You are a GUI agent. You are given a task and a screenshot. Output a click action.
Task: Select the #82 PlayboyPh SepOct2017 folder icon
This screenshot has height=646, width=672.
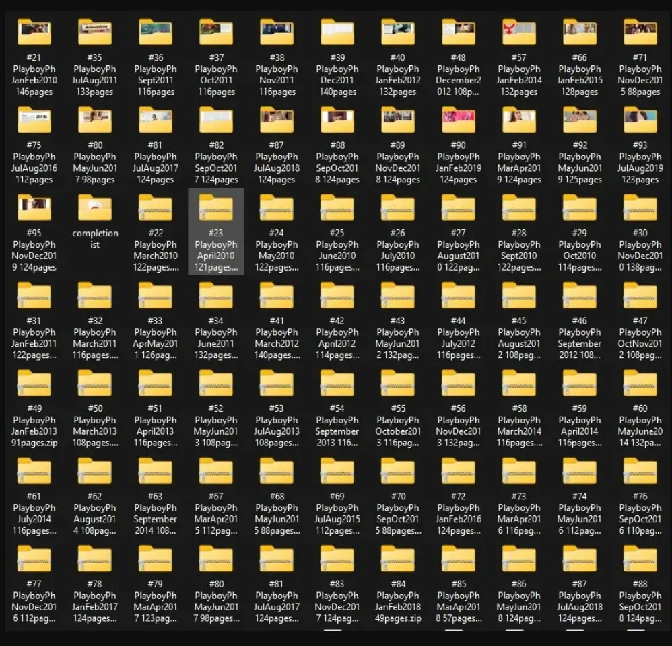(x=216, y=120)
